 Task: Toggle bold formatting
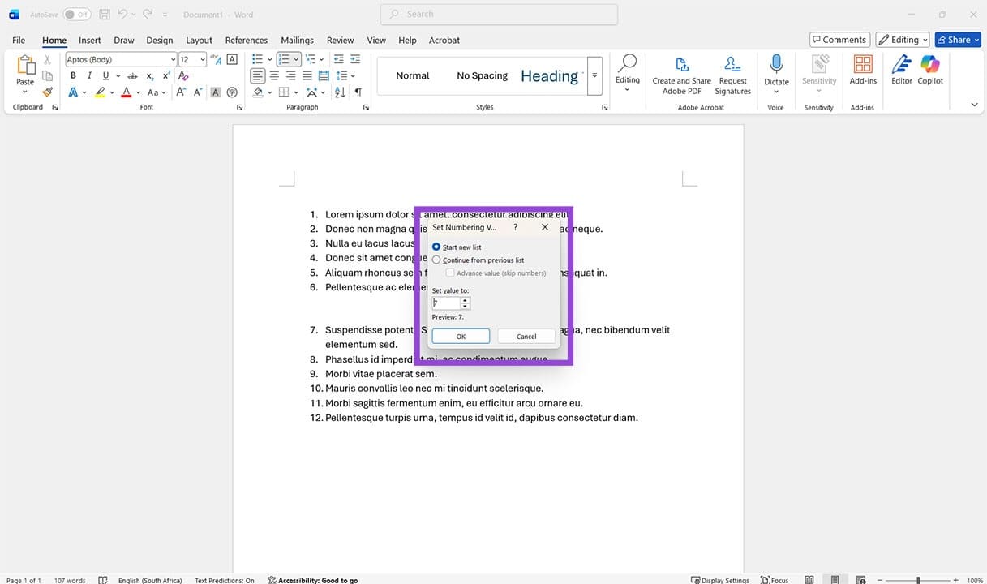72,75
